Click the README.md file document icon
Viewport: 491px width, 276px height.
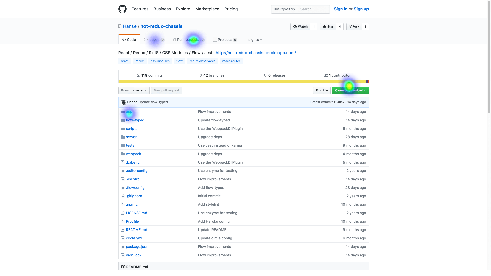point(123,229)
